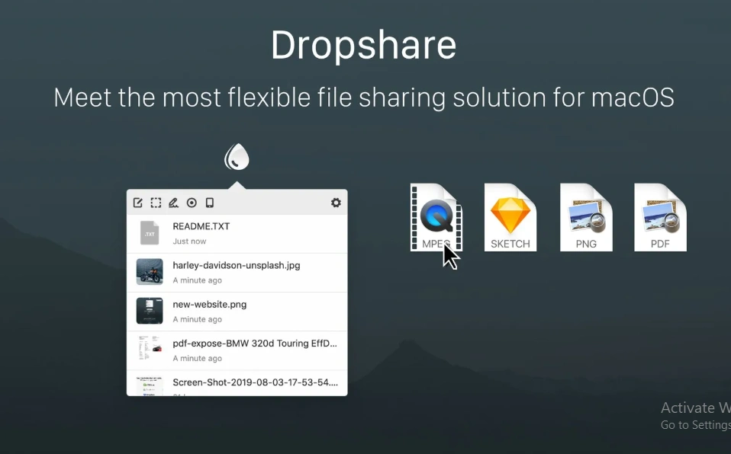The height and width of the screenshot is (454, 731).
Task: Click the harley-davidson motorcycle thumbnail
Action: coord(150,272)
